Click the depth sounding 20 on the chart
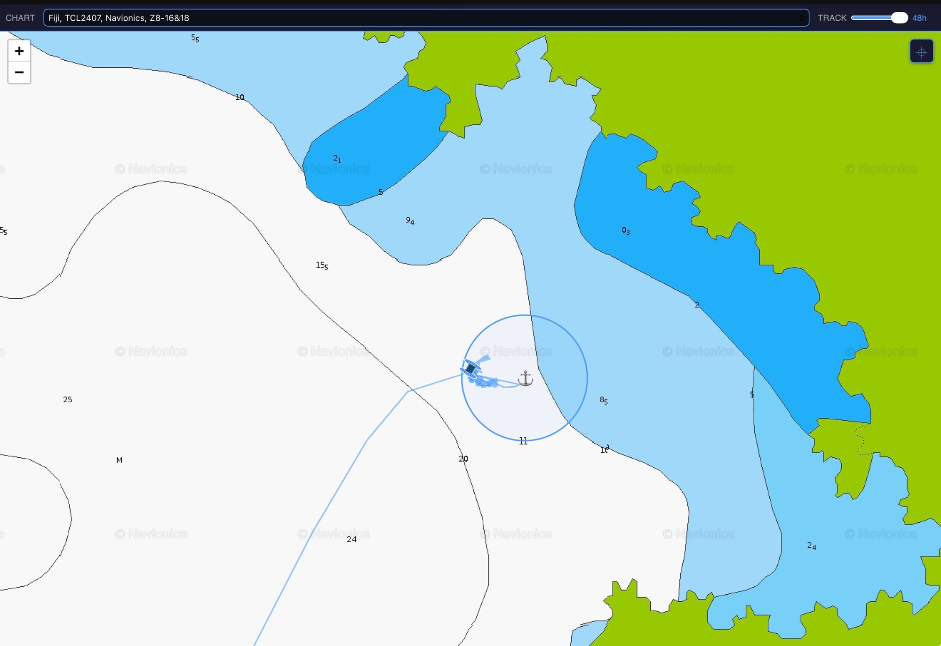The width and height of the screenshot is (941, 646). pos(463,458)
